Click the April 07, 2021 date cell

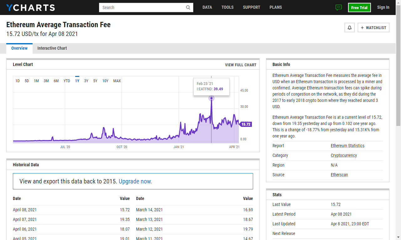coord(25,220)
